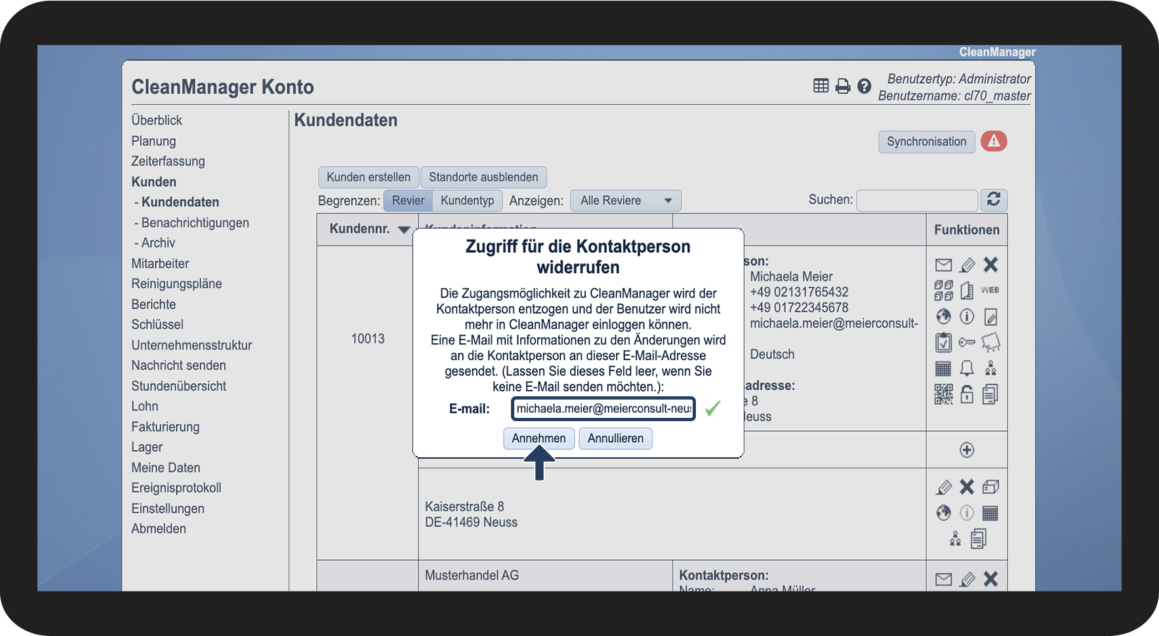Click the Synchronisation button

click(x=927, y=141)
